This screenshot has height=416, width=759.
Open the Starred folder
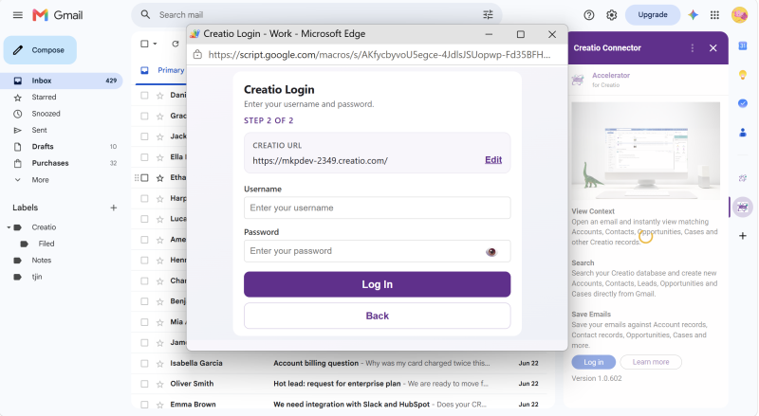coord(44,98)
